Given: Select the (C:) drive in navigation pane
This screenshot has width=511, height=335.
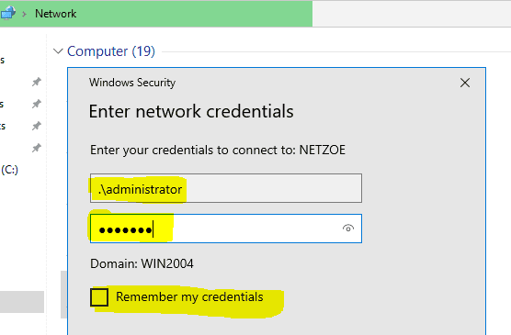Looking at the screenshot, I should point(9,170).
